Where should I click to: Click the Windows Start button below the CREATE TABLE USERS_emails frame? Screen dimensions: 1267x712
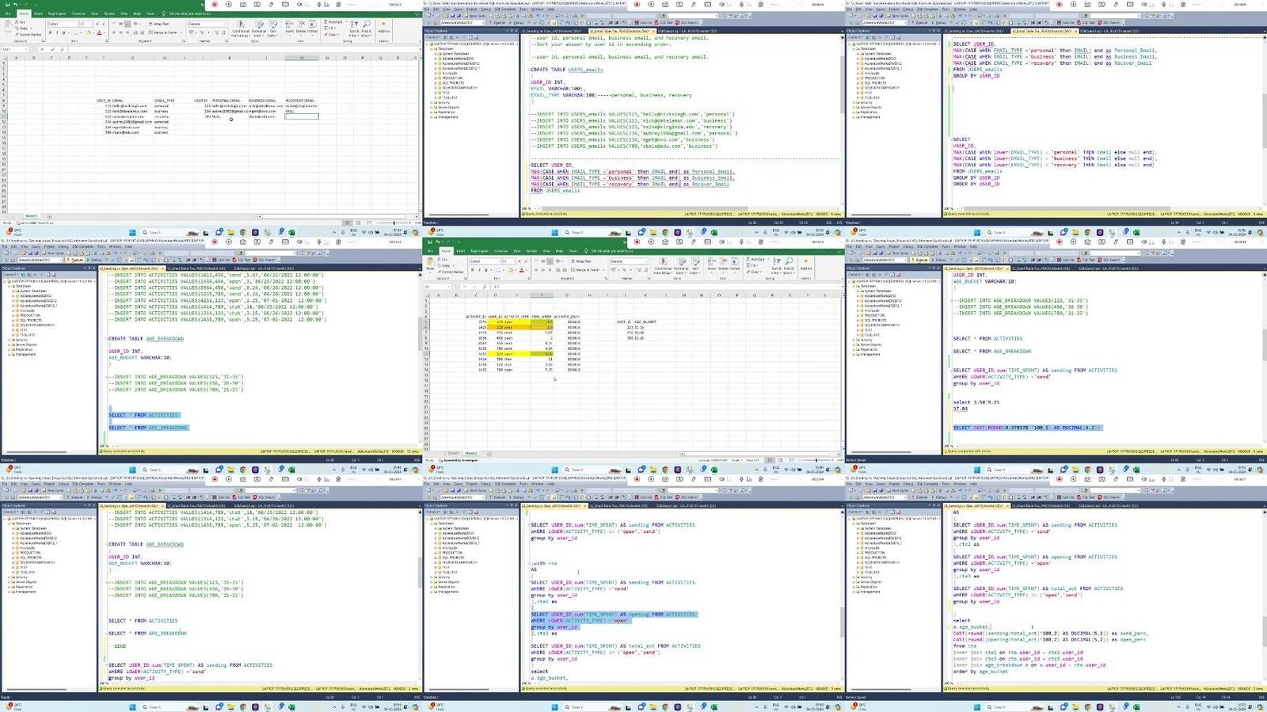(x=554, y=232)
